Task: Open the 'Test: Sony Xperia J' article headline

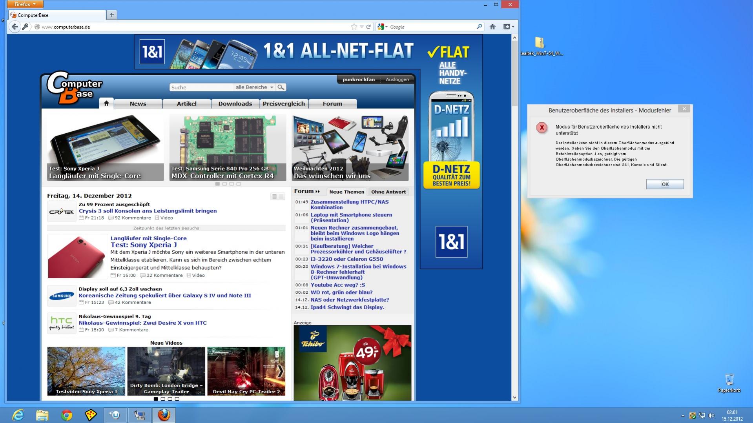Action: [x=144, y=245]
